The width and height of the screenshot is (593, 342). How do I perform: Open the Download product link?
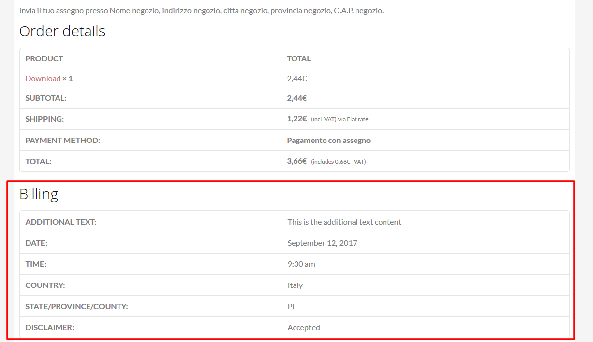[43, 78]
